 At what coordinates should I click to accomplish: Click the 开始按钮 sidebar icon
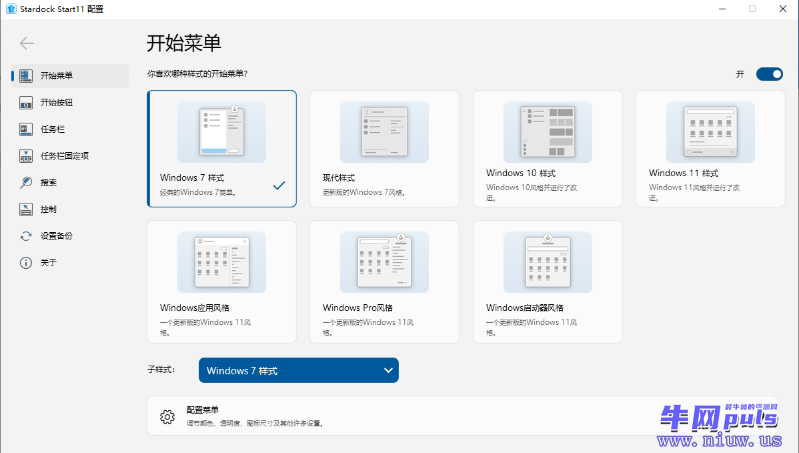pyautogui.click(x=26, y=103)
